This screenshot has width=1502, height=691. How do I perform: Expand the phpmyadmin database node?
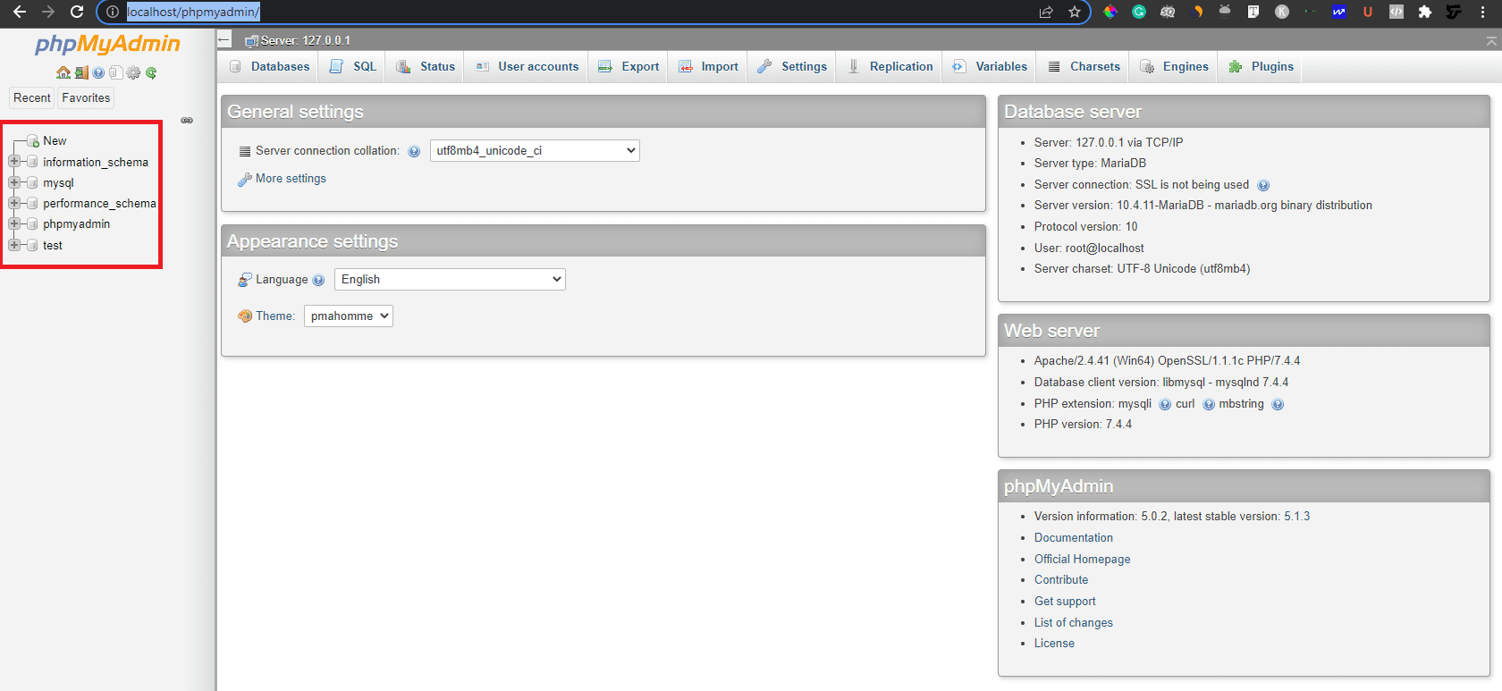coord(14,223)
